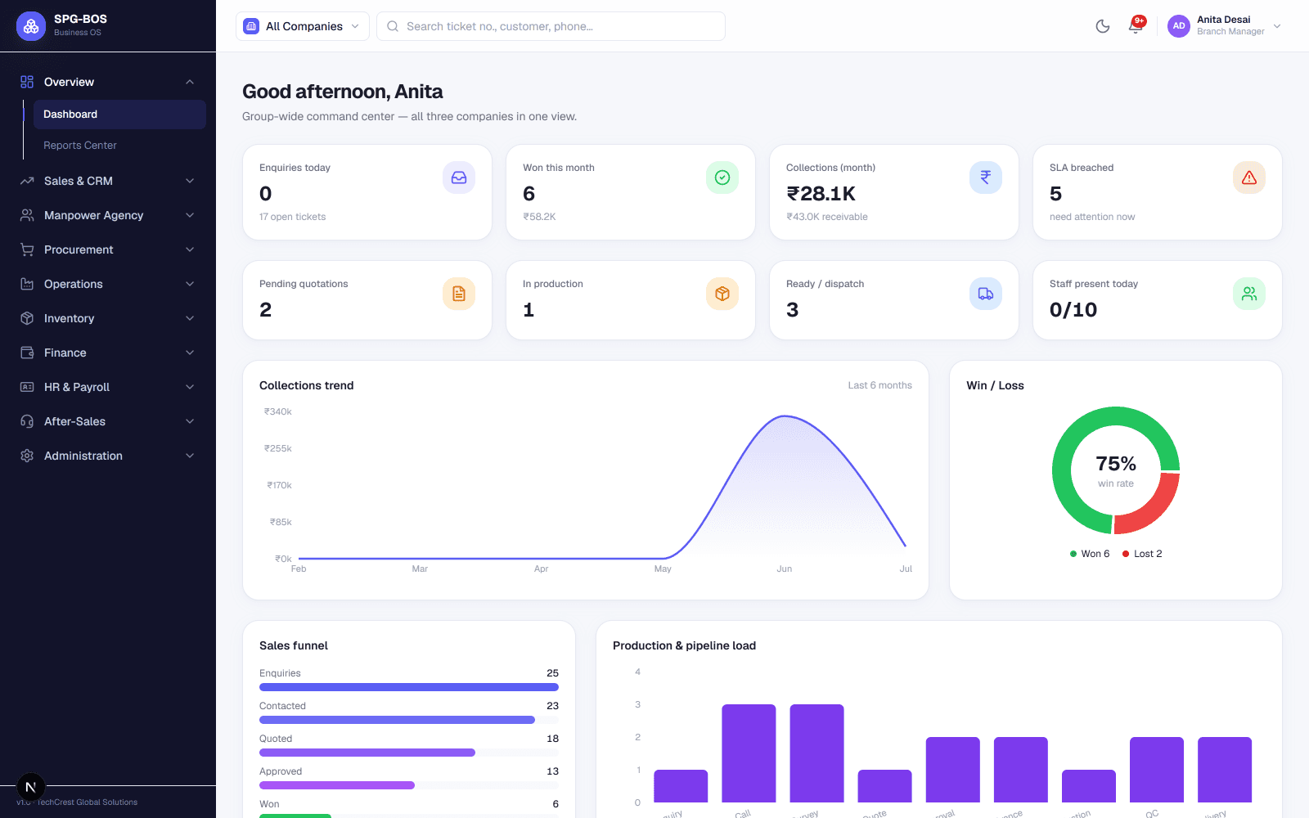Click the Contacted funnel progress bar

click(409, 720)
